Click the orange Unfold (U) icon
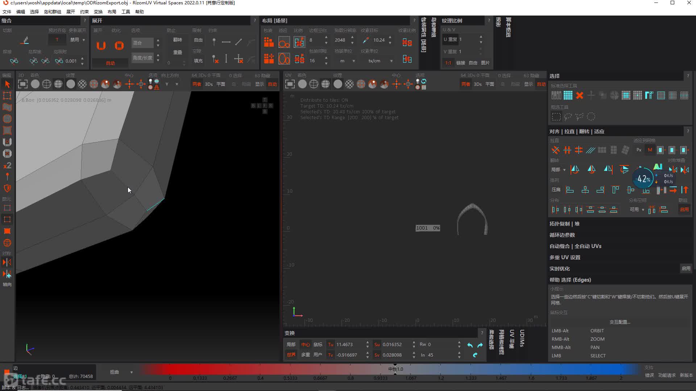 click(x=101, y=46)
